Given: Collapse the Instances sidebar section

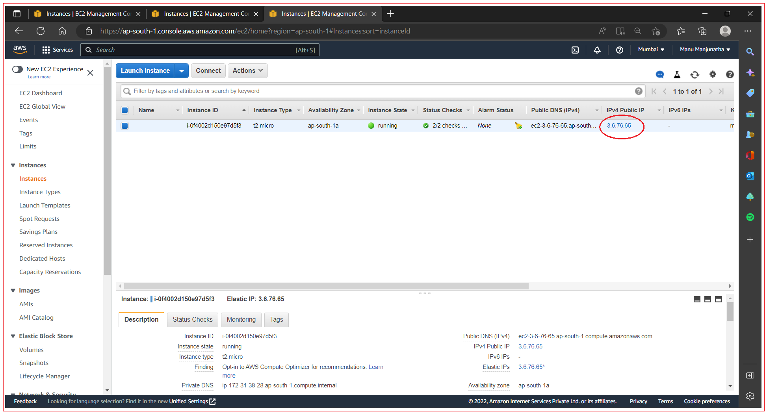Looking at the screenshot, I should pos(13,165).
